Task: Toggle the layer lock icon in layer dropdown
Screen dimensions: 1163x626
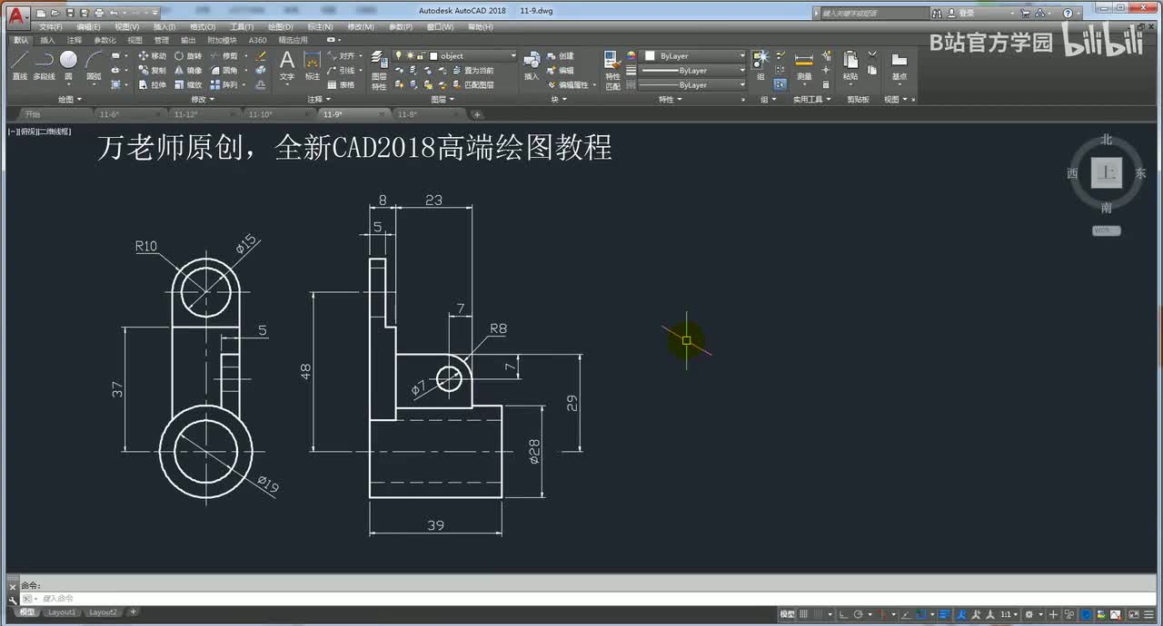Action: (422, 56)
